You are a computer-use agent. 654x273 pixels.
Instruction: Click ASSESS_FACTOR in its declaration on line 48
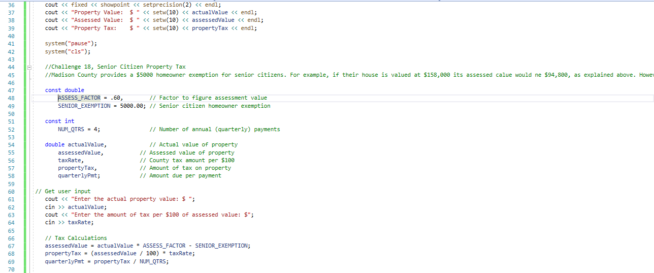pyautogui.click(x=79, y=98)
